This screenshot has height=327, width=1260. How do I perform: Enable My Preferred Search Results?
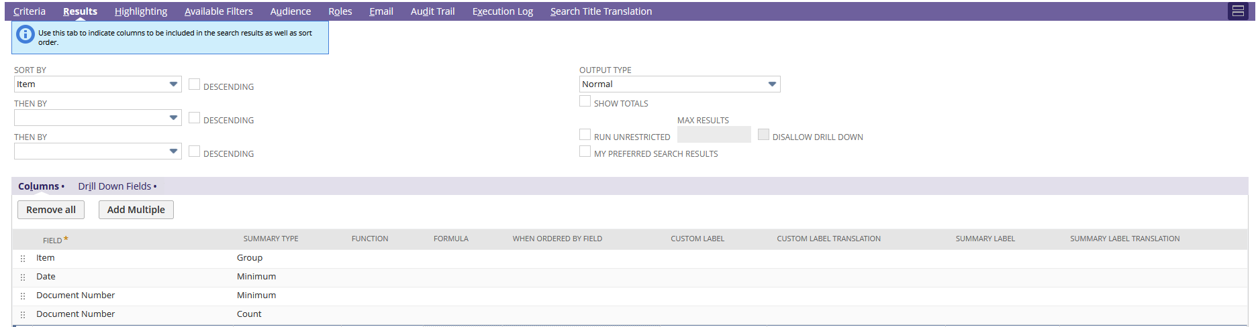click(x=585, y=151)
